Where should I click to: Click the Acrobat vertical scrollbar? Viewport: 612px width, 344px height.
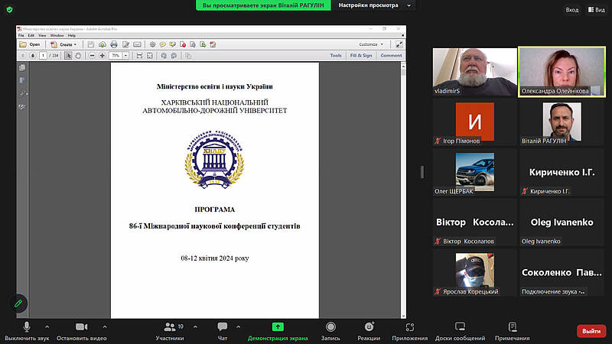pyautogui.click(x=403, y=190)
